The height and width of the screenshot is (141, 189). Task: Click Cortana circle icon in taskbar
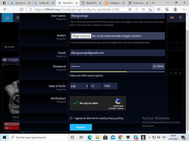pyautogui.click(x=72, y=137)
